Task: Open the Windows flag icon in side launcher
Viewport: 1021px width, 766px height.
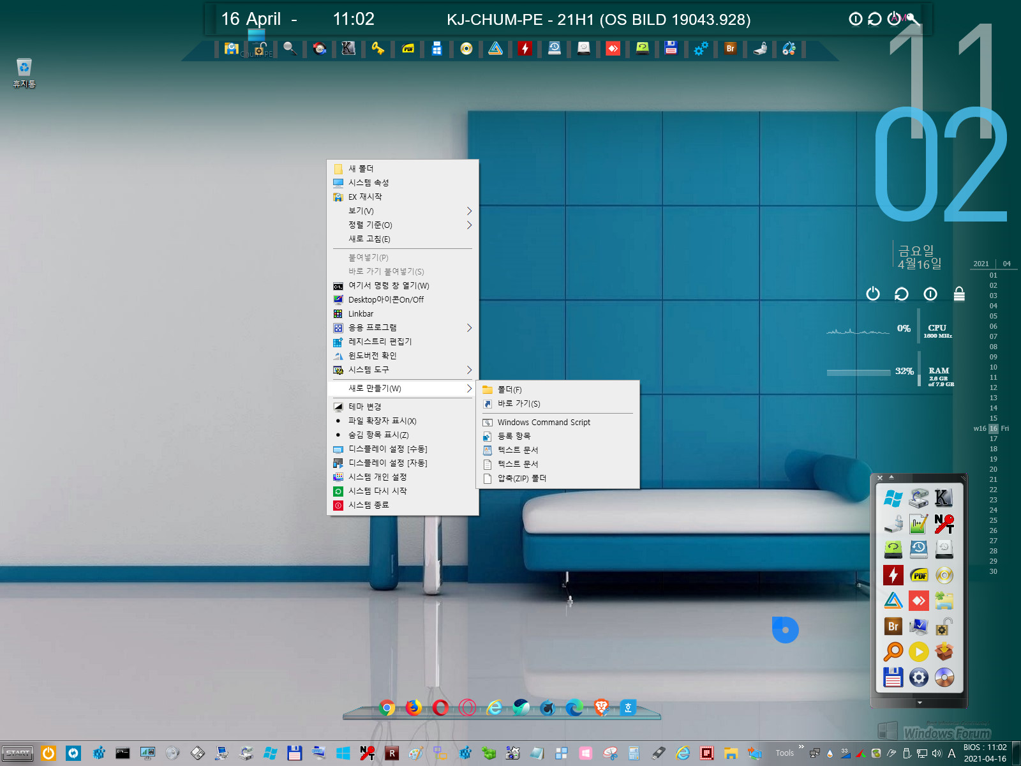Action: pyautogui.click(x=893, y=499)
